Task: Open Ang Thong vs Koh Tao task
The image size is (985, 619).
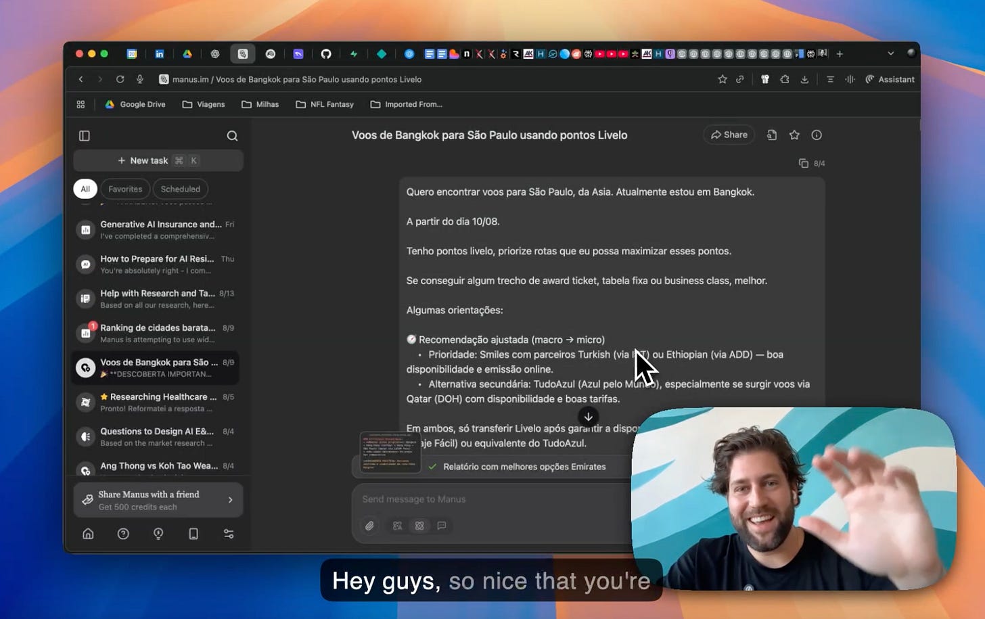Action: pos(156,467)
